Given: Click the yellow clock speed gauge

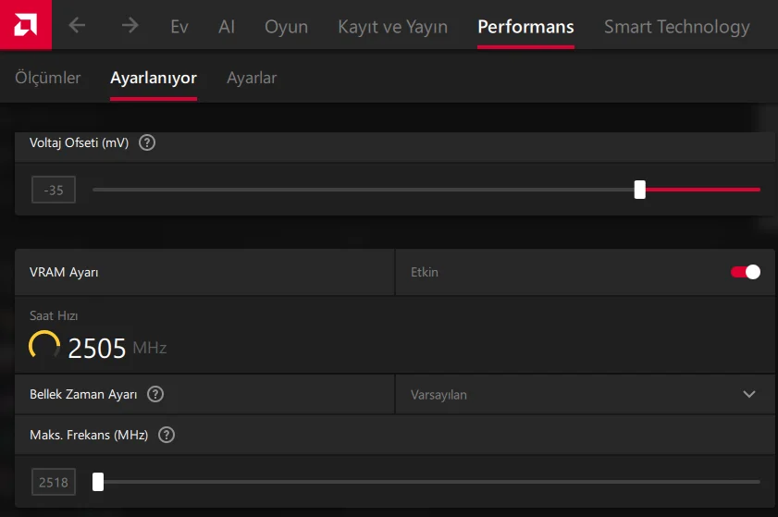Looking at the screenshot, I should (x=44, y=345).
